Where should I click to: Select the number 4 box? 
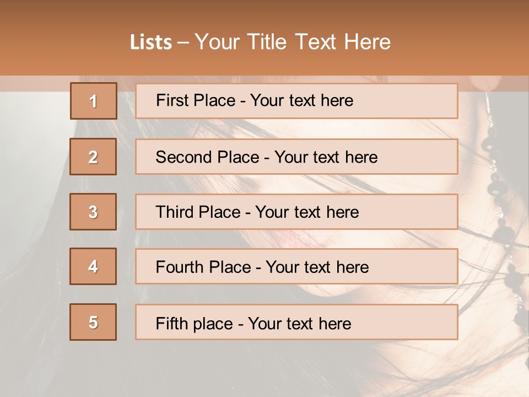[94, 266]
